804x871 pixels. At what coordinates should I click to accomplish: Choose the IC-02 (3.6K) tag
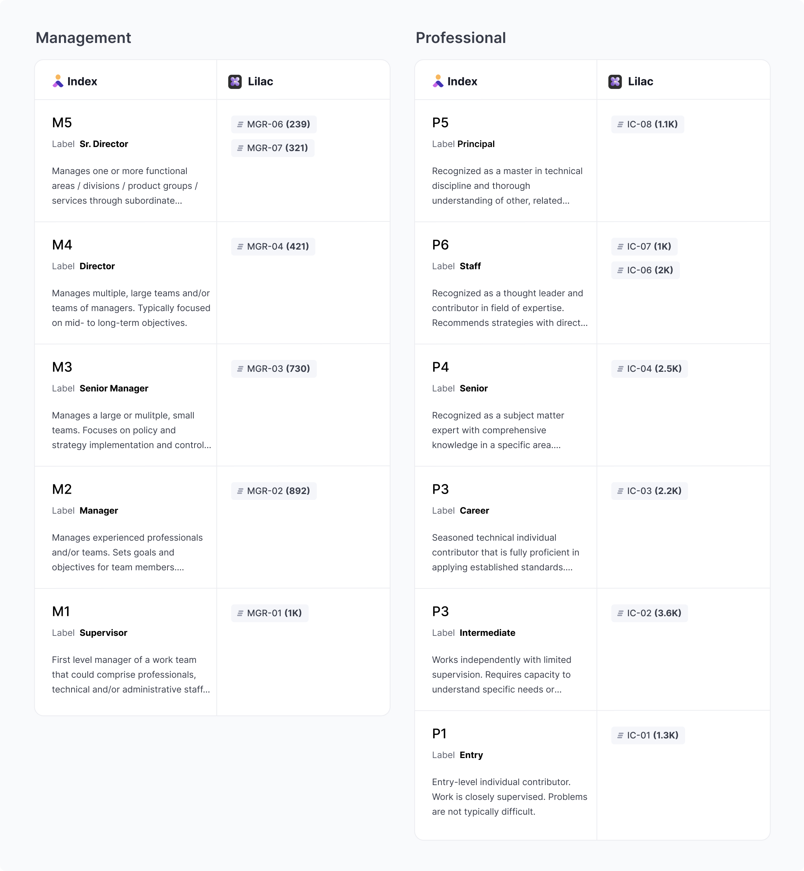tap(649, 613)
